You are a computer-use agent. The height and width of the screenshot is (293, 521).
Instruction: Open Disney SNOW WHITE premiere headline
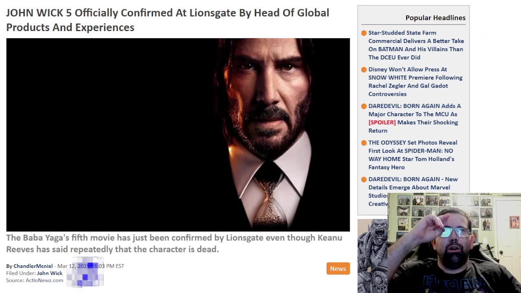[x=415, y=81]
